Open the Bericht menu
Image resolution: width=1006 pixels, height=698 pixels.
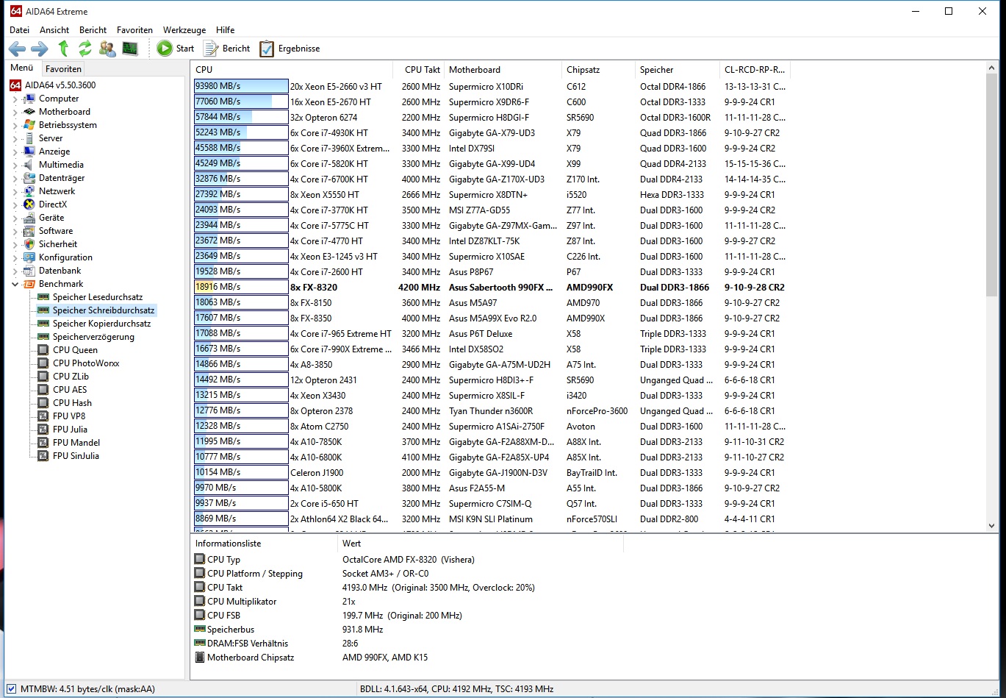pos(93,30)
